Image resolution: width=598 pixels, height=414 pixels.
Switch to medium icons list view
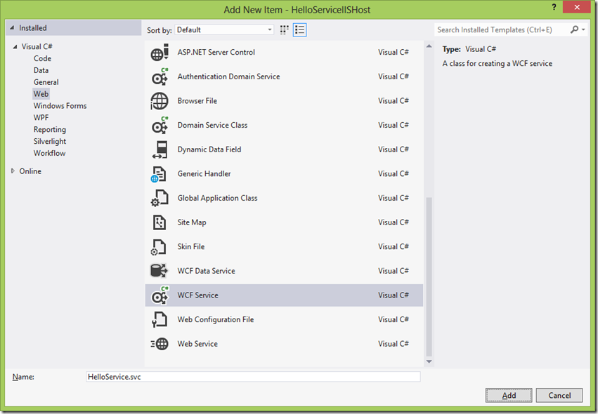pos(300,30)
